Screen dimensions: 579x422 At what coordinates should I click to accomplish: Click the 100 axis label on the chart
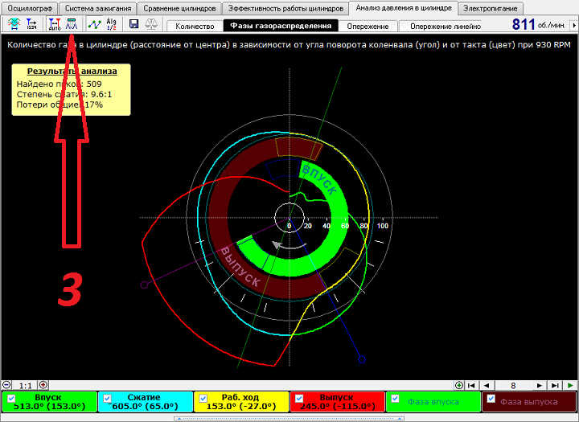point(382,226)
